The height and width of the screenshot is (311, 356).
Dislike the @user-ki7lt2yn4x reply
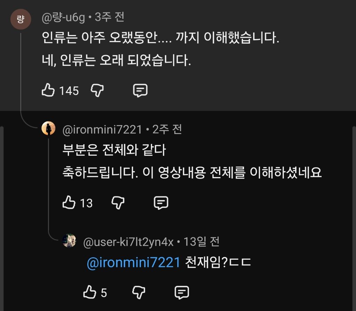[139, 293]
